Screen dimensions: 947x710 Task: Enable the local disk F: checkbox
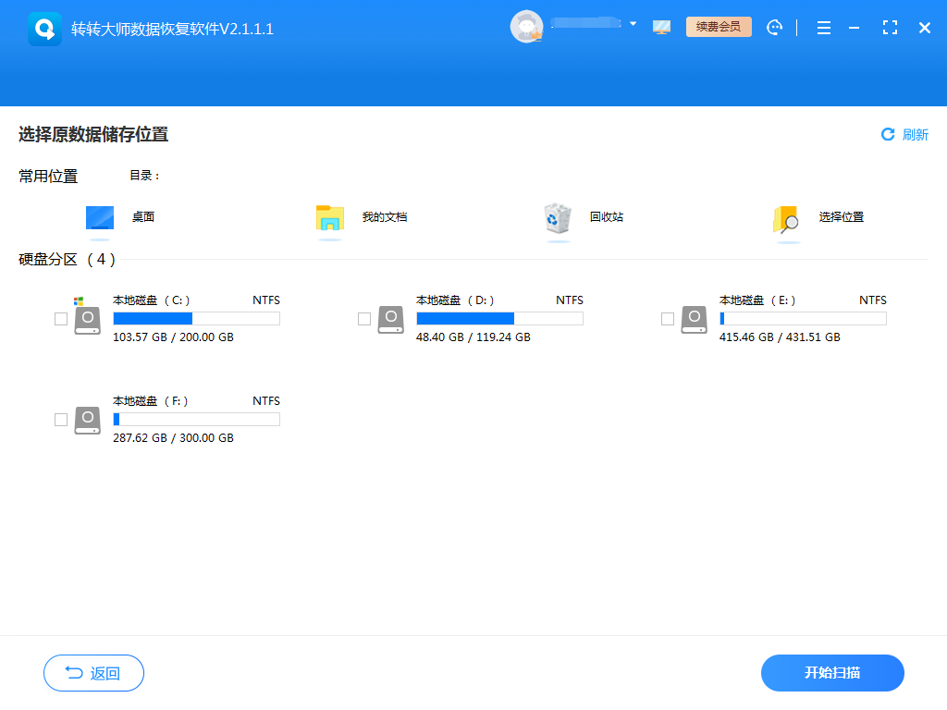point(61,420)
